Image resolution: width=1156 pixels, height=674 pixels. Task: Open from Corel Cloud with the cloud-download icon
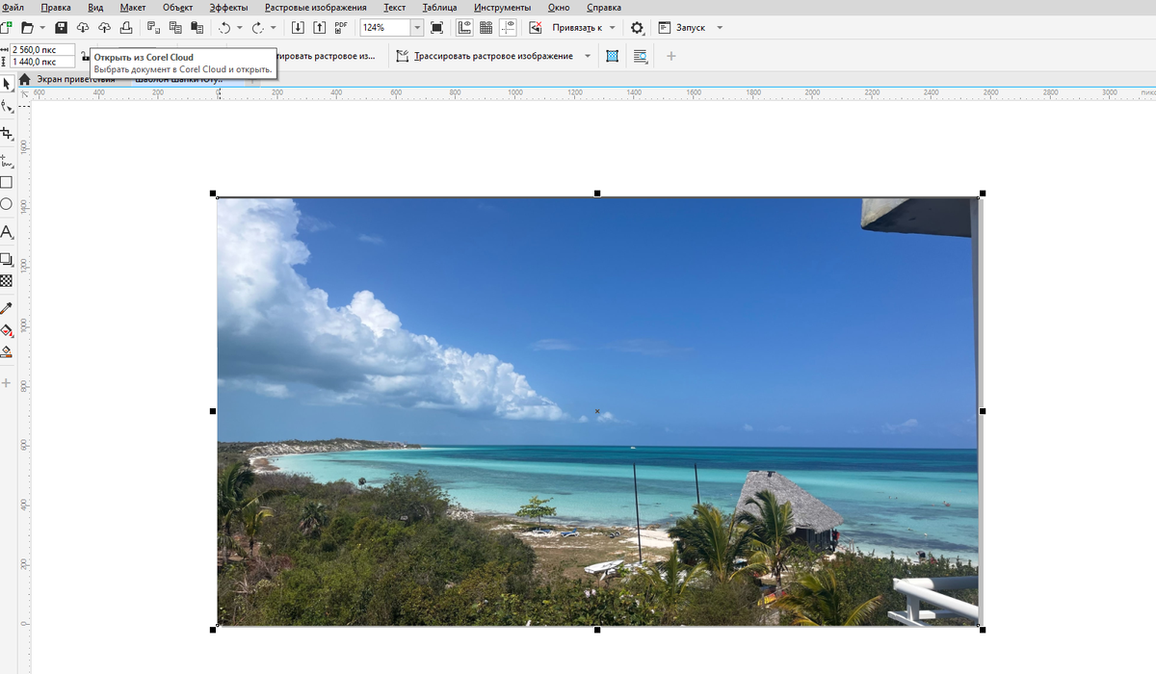pos(83,28)
